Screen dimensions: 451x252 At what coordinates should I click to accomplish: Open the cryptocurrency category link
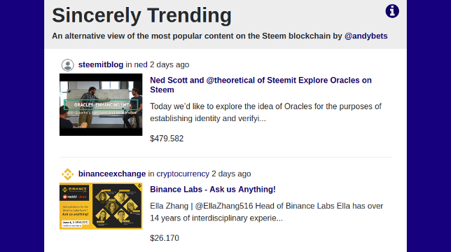(x=183, y=174)
